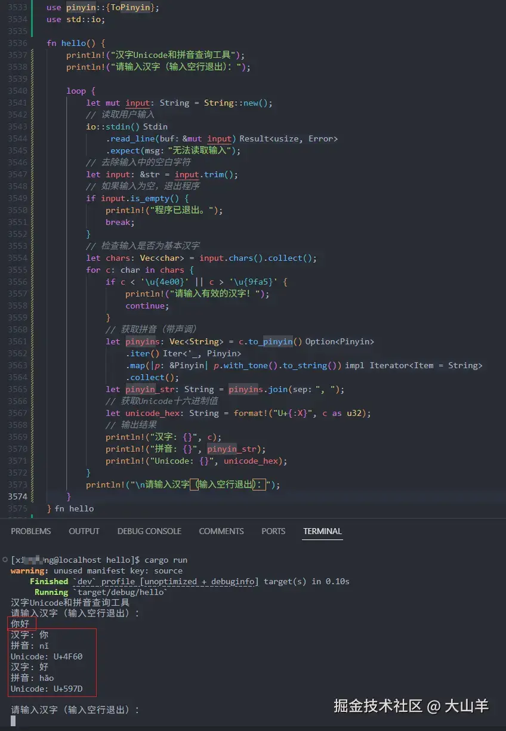Open the DEBUG CONSOLE tab
This screenshot has width=506, height=731.
[149, 531]
